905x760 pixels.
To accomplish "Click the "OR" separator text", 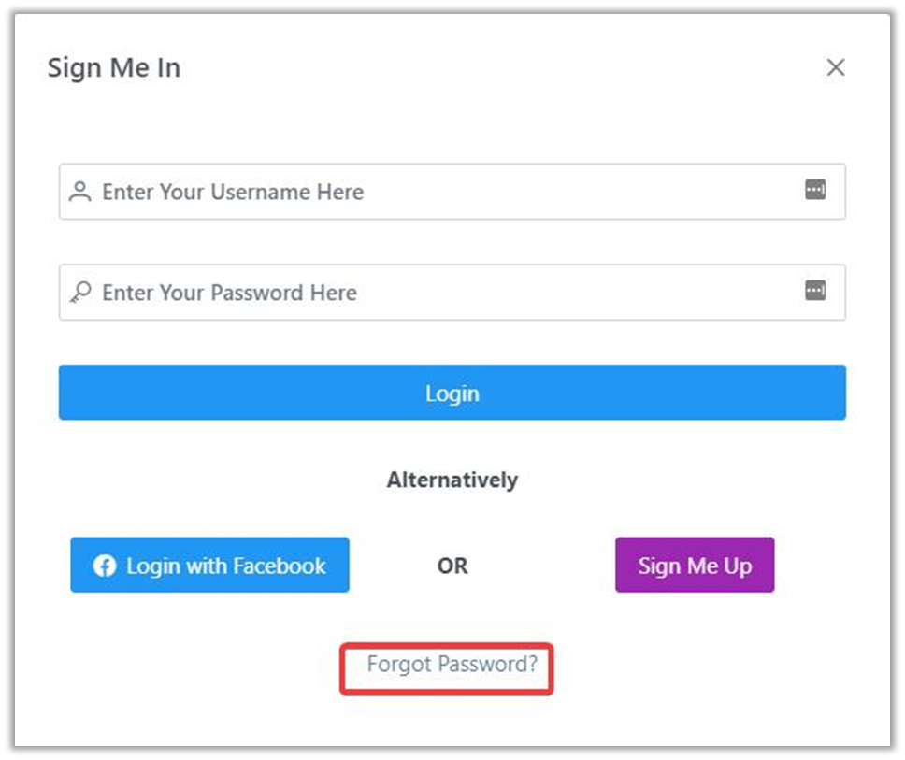I will (x=452, y=566).
